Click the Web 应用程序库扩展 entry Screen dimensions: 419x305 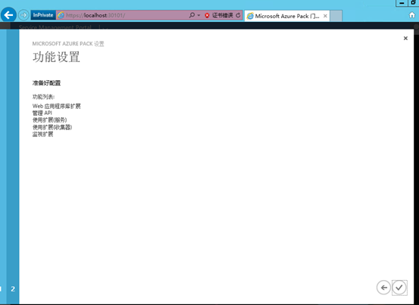[56, 106]
